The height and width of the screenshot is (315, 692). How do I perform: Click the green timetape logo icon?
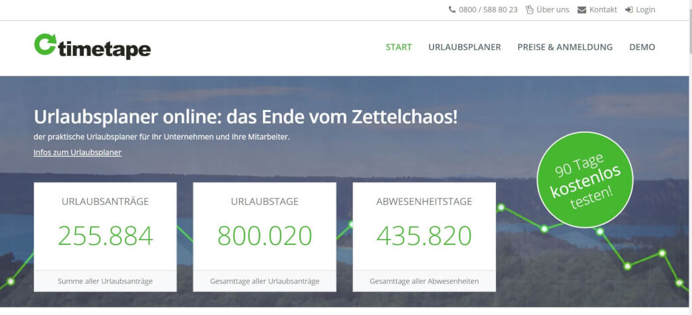tap(45, 44)
